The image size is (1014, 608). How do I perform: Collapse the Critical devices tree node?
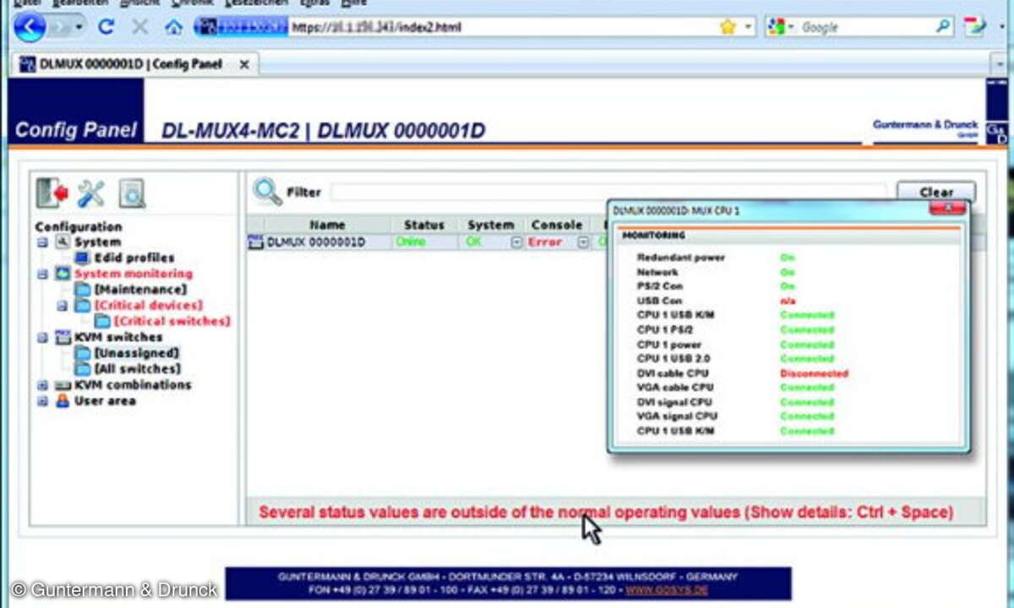(x=62, y=306)
